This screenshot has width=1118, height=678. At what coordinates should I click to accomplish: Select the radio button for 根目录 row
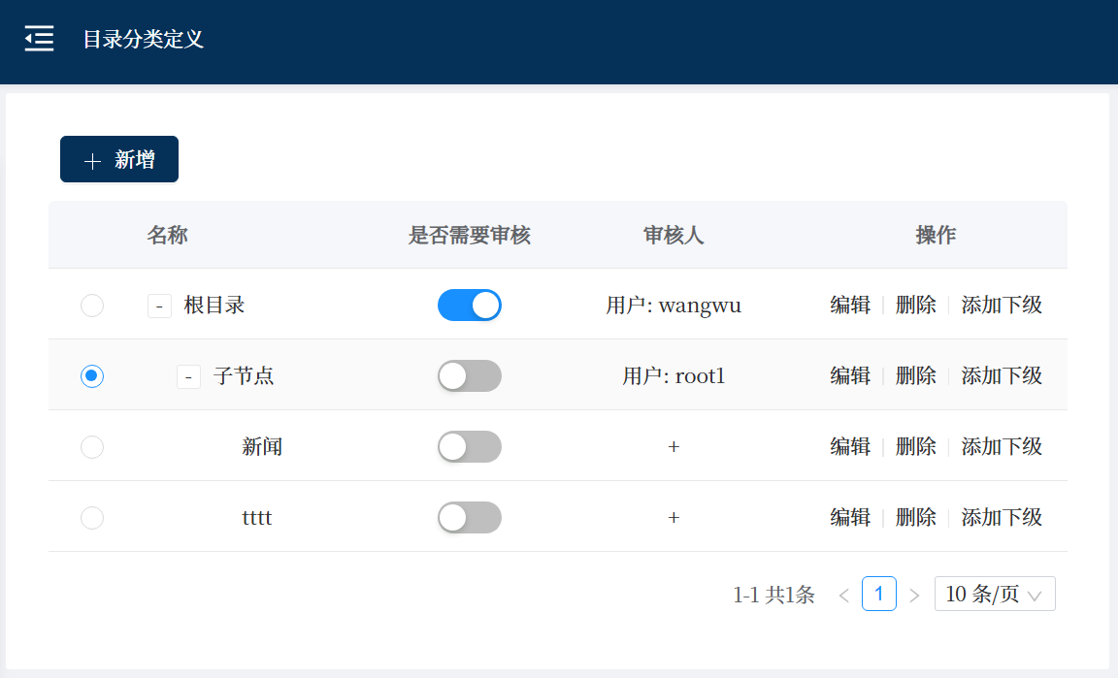(92, 306)
